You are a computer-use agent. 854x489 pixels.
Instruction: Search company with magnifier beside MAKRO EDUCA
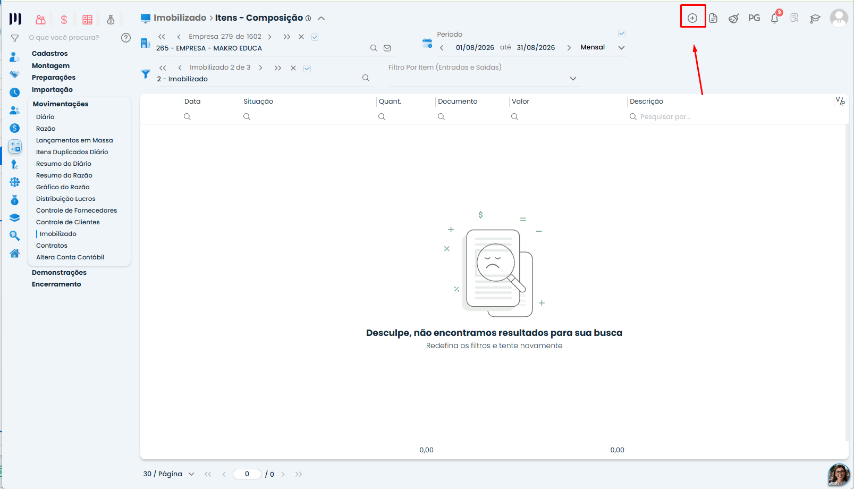[x=374, y=48]
